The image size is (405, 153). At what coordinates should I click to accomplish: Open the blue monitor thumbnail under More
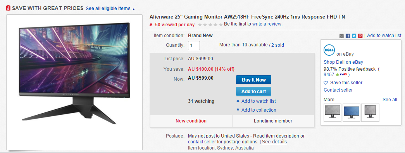[351, 112]
